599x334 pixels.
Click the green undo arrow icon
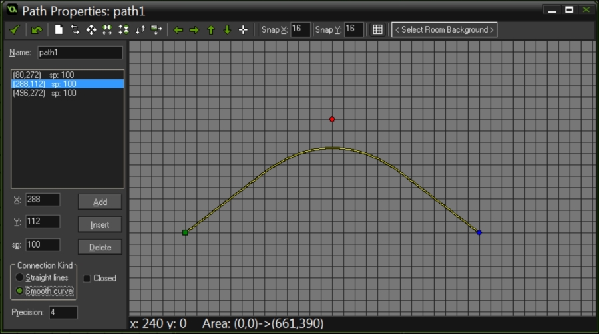(x=37, y=30)
